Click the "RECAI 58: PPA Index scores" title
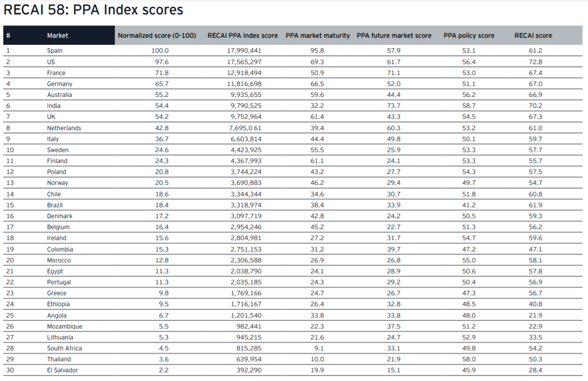The height and width of the screenshot is (381, 588). [x=93, y=10]
